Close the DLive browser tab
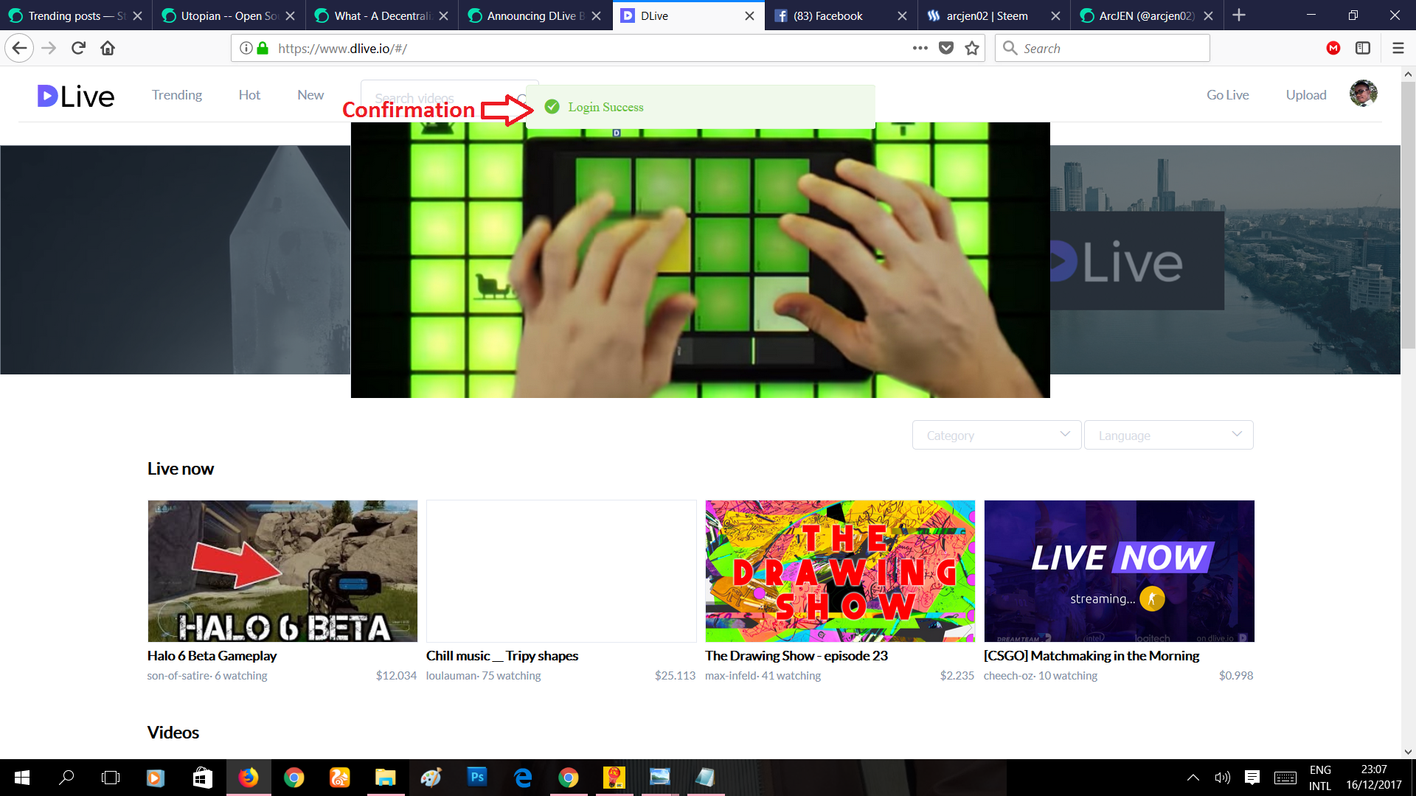 coord(749,15)
